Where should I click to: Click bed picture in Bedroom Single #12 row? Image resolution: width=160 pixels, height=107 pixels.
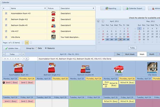[53, 19]
